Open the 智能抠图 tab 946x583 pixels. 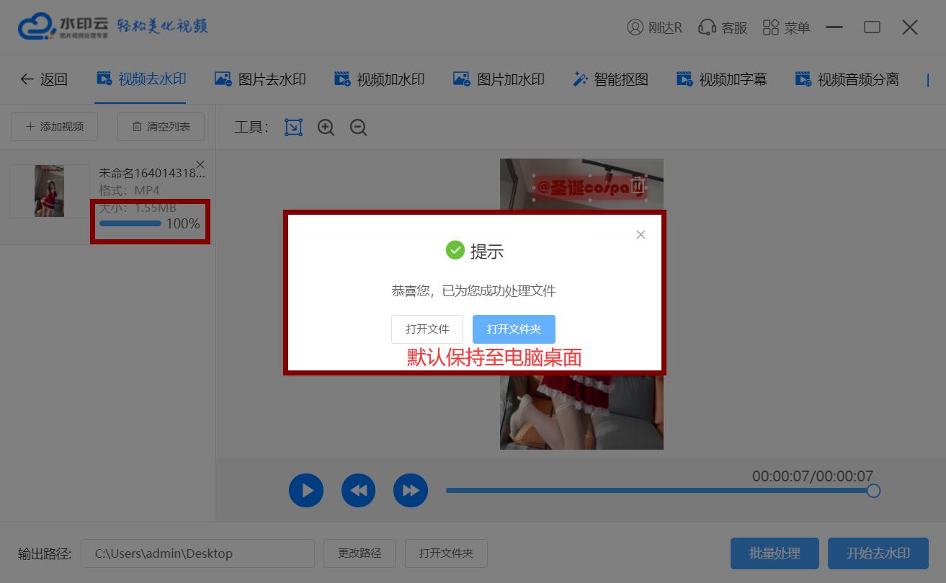click(610, 79)
